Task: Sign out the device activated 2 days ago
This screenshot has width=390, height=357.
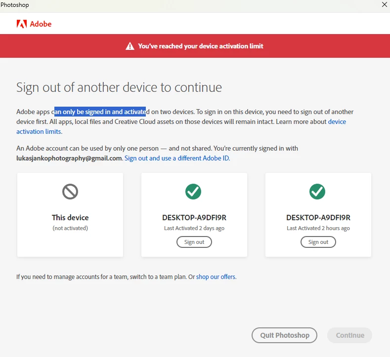Action: [194, 242]
